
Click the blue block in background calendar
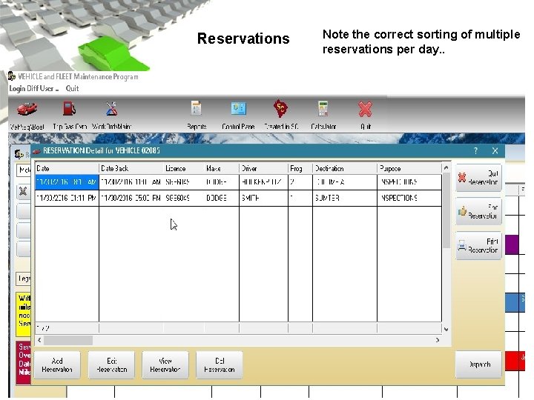point(515,303)
